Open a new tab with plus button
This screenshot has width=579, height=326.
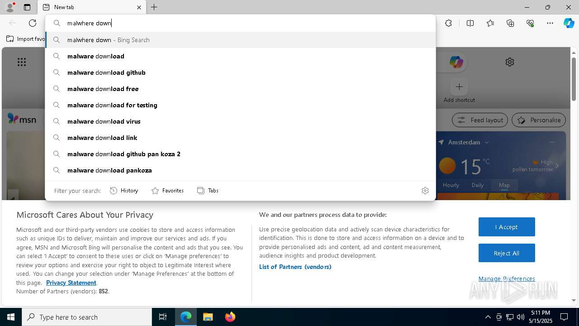click(x=154, y=7)
